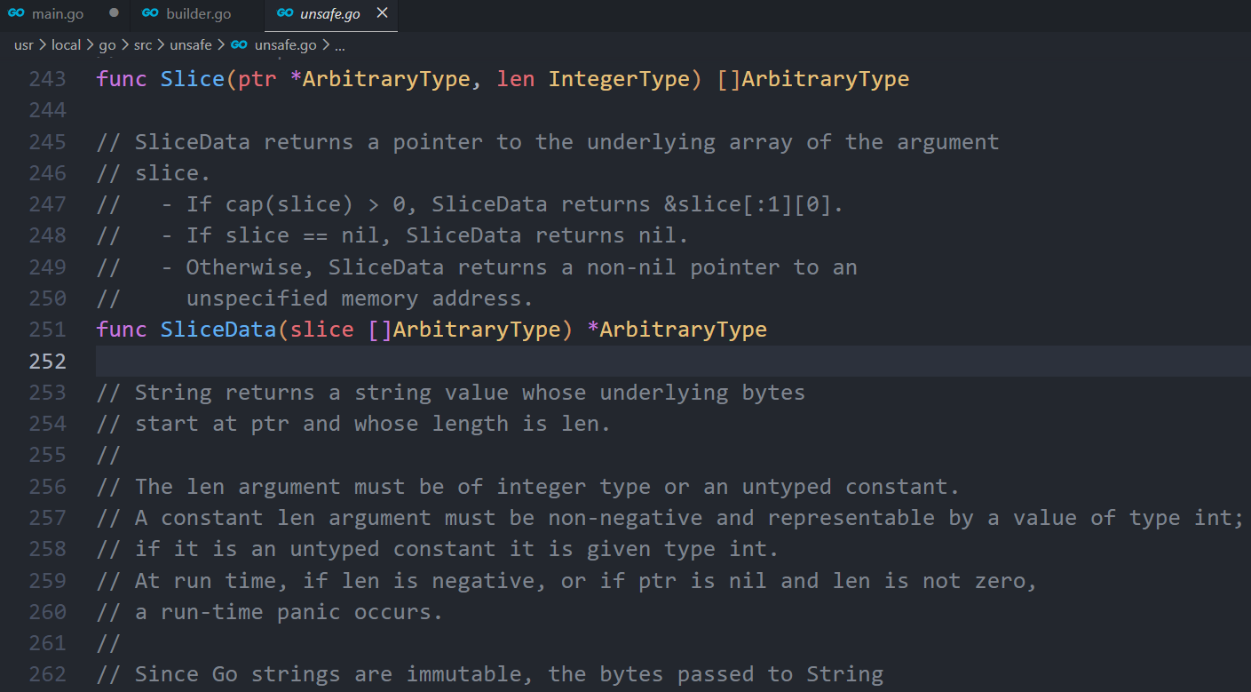Viewport: 1251px width, 692px height.
Task: Open 'go' breadcrumb segment
Action: [x=107, y=44]
